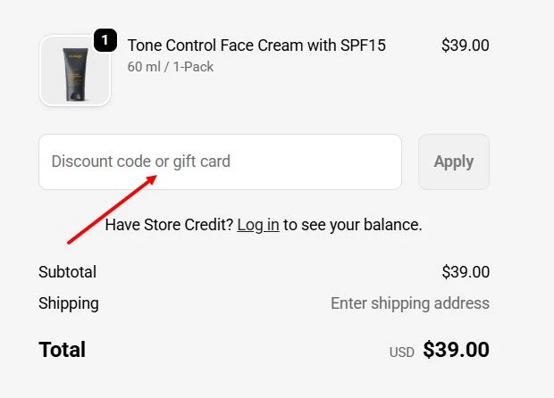The height and width of the screenshot is (398, 554).
Task: Click the Subtotal label
Action: pyautogui.click(x=67, y=272)
